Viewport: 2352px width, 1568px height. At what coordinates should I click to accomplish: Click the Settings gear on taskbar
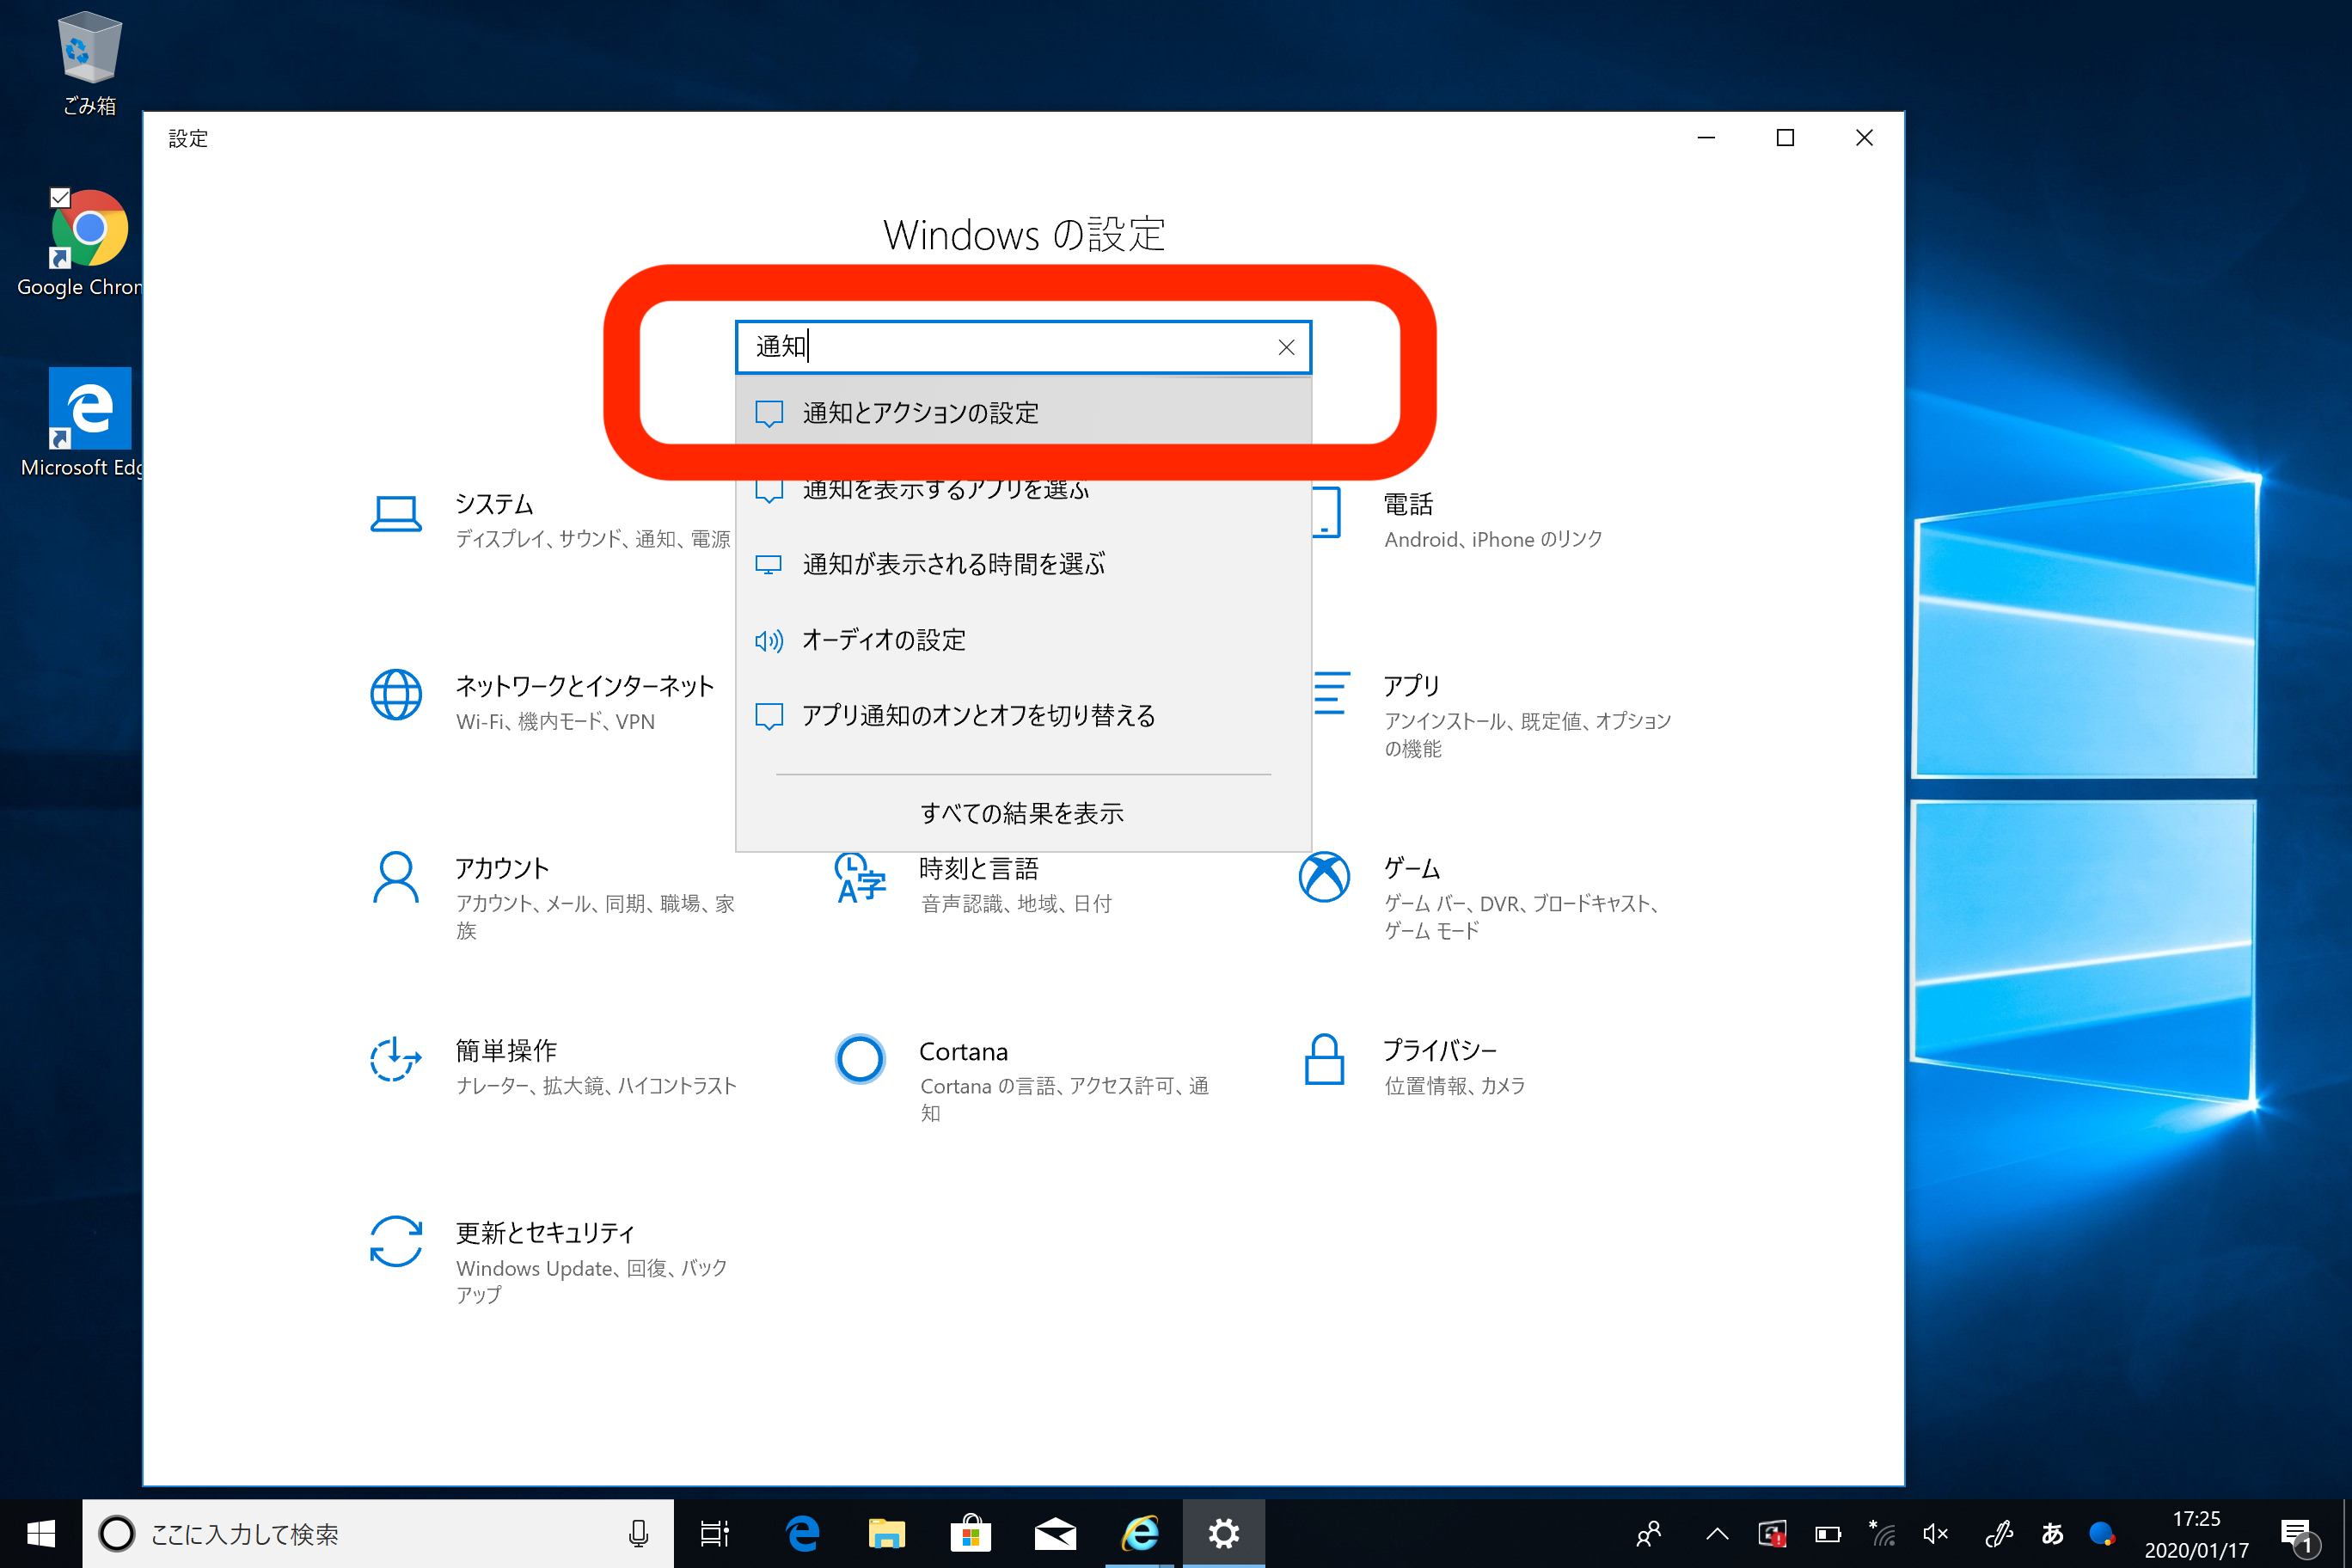(1224, 1533)
